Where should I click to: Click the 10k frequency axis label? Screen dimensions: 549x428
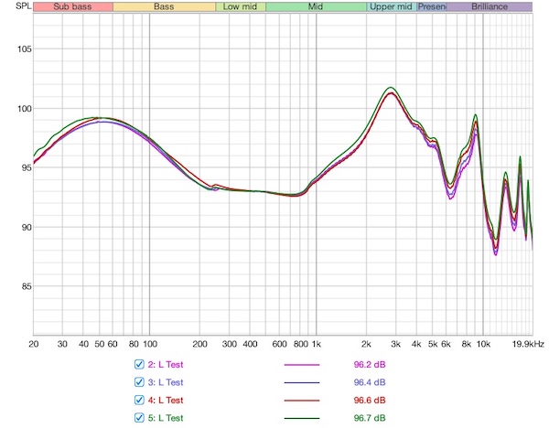coord(483,345)
